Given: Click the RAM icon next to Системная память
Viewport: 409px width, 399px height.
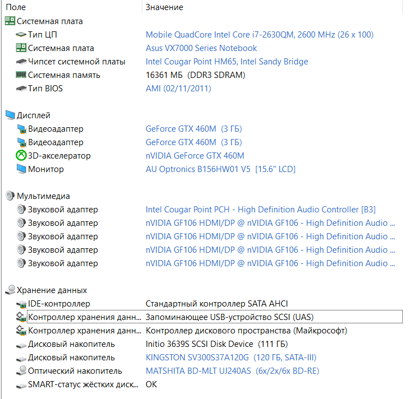Looking at the screenshot, I should (x=21, y=75).
